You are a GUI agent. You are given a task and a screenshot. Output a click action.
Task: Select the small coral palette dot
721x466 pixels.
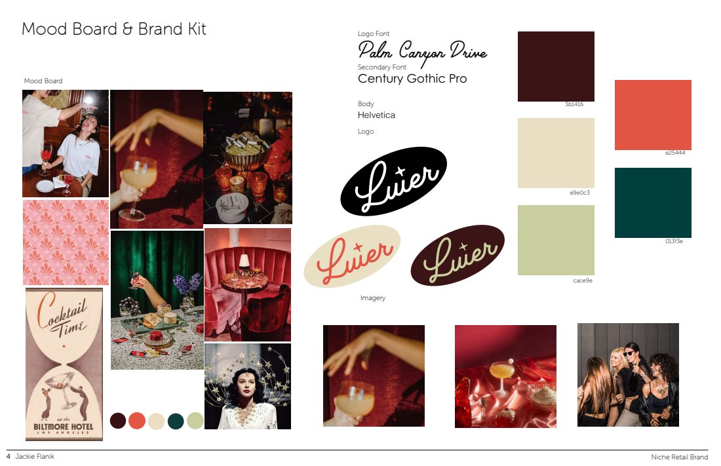coord(137,421)
